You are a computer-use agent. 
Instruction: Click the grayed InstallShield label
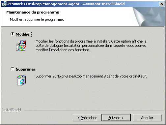pos(12,110)
